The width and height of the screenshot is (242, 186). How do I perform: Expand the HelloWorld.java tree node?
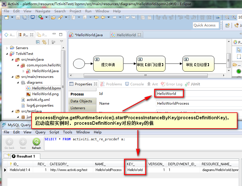coord(24,71)
